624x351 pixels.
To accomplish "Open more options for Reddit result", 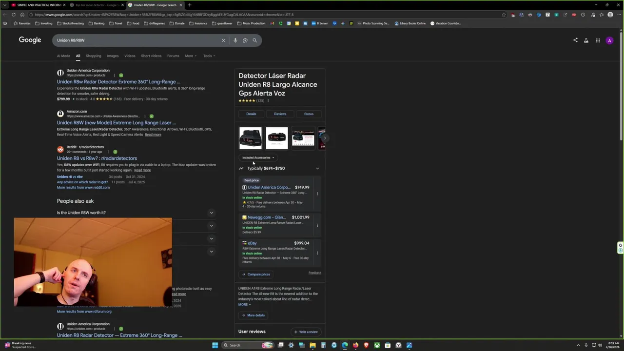I will [108, 152].
